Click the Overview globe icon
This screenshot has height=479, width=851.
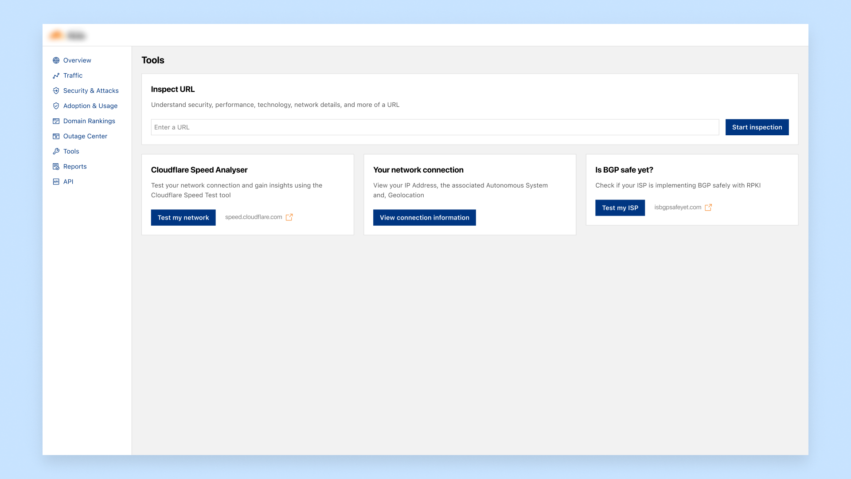pos(56,60)
